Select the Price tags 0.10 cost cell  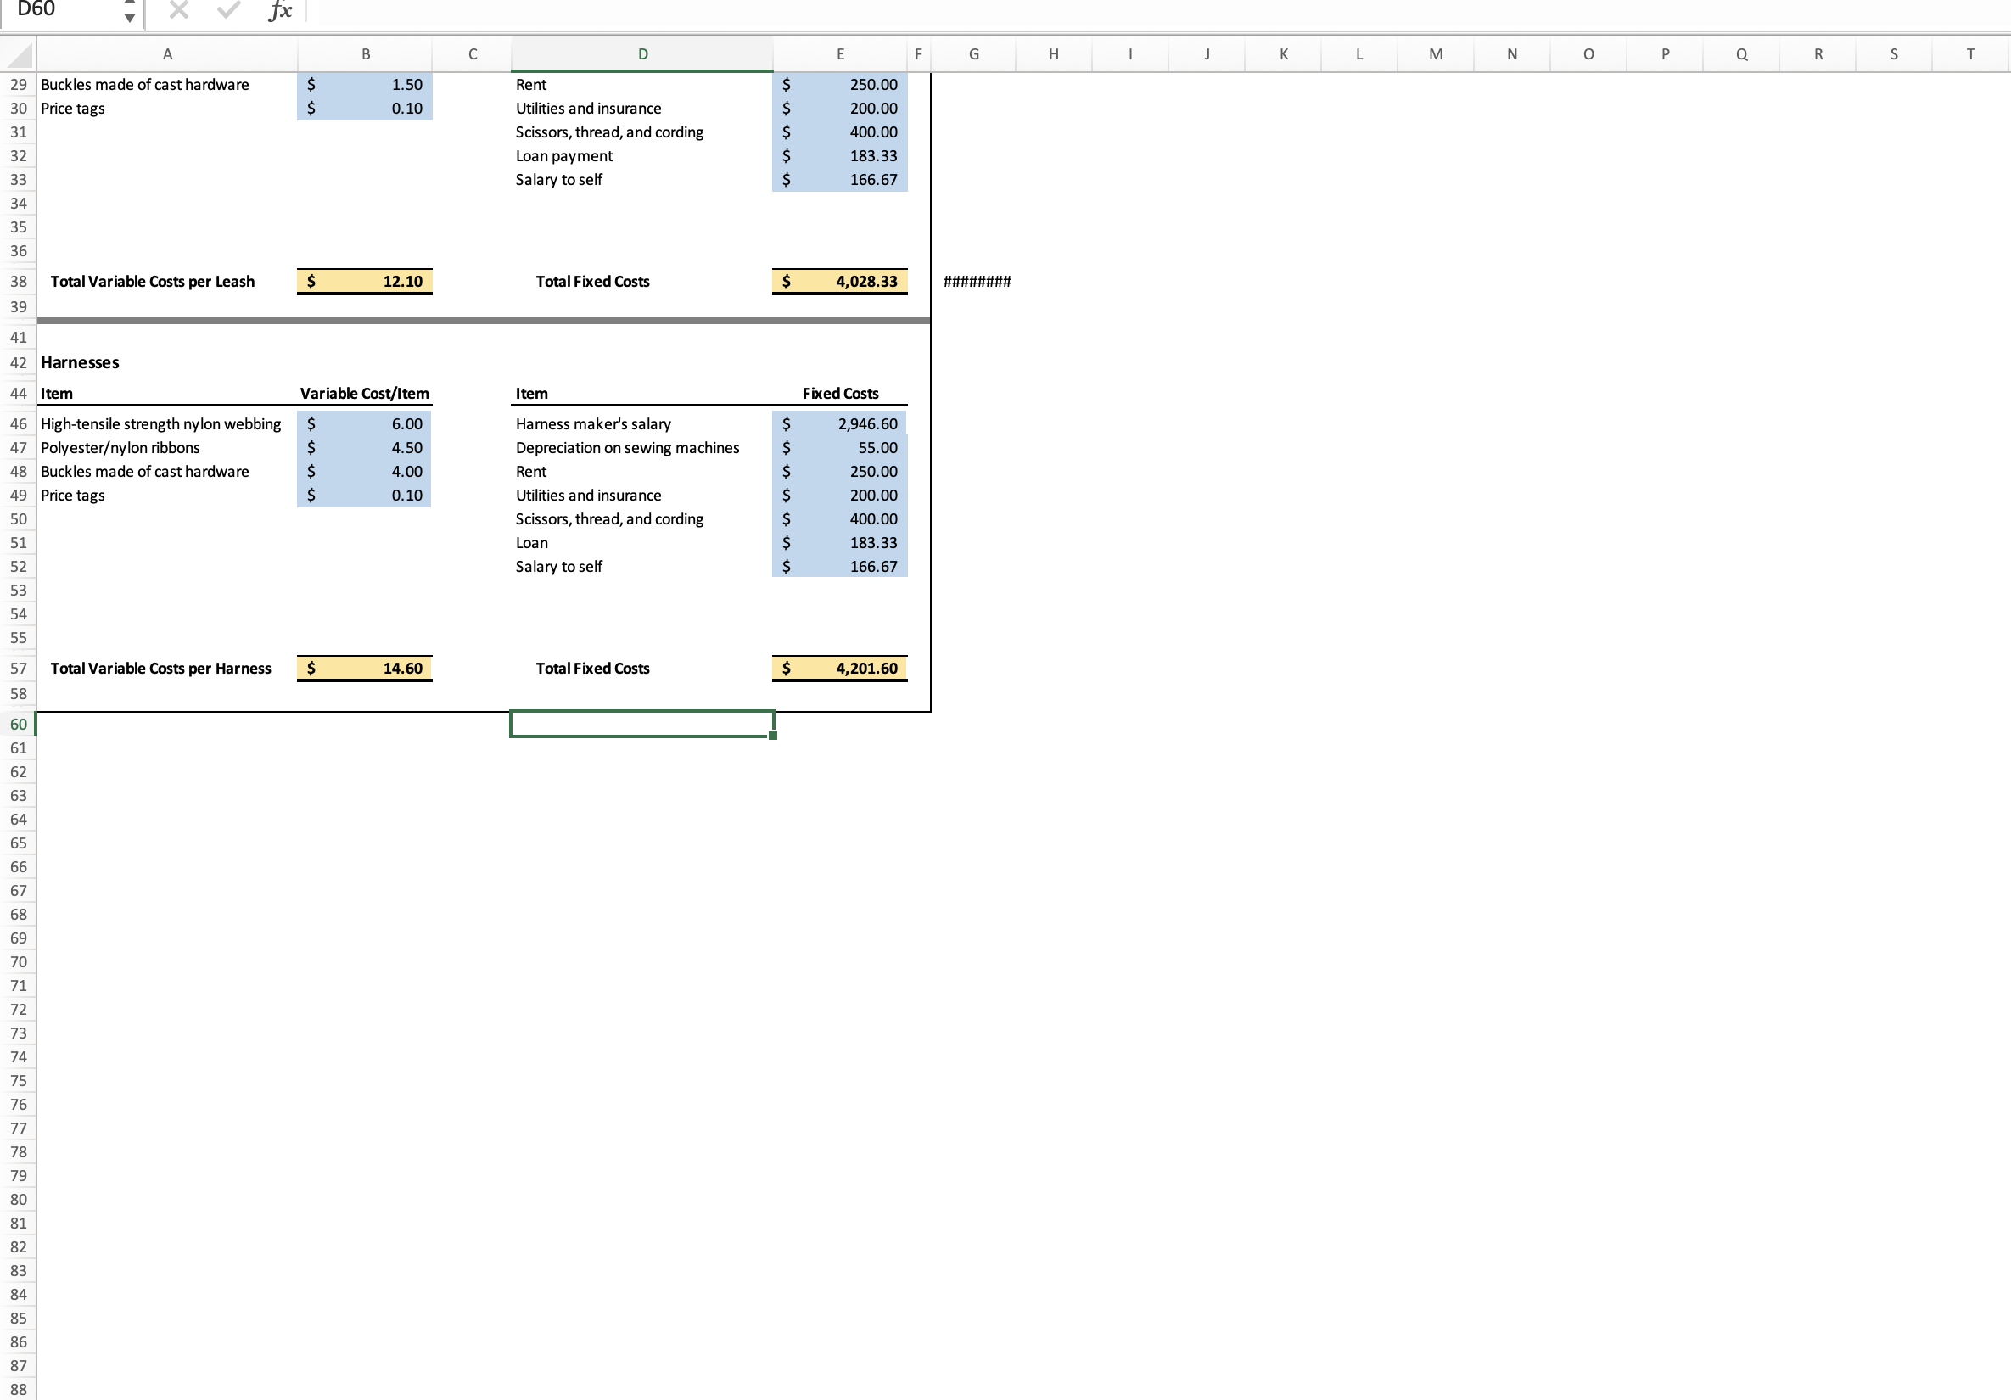click(363, 495)
